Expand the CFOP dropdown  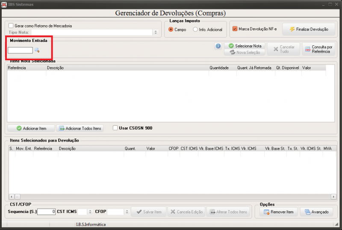point(127,212)
